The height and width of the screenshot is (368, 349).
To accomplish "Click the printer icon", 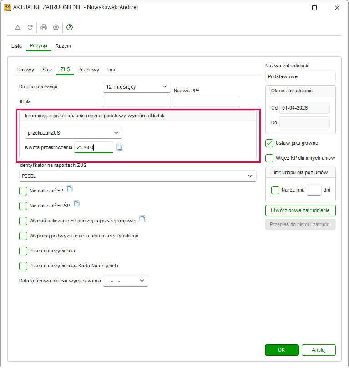I will [44, 27].
